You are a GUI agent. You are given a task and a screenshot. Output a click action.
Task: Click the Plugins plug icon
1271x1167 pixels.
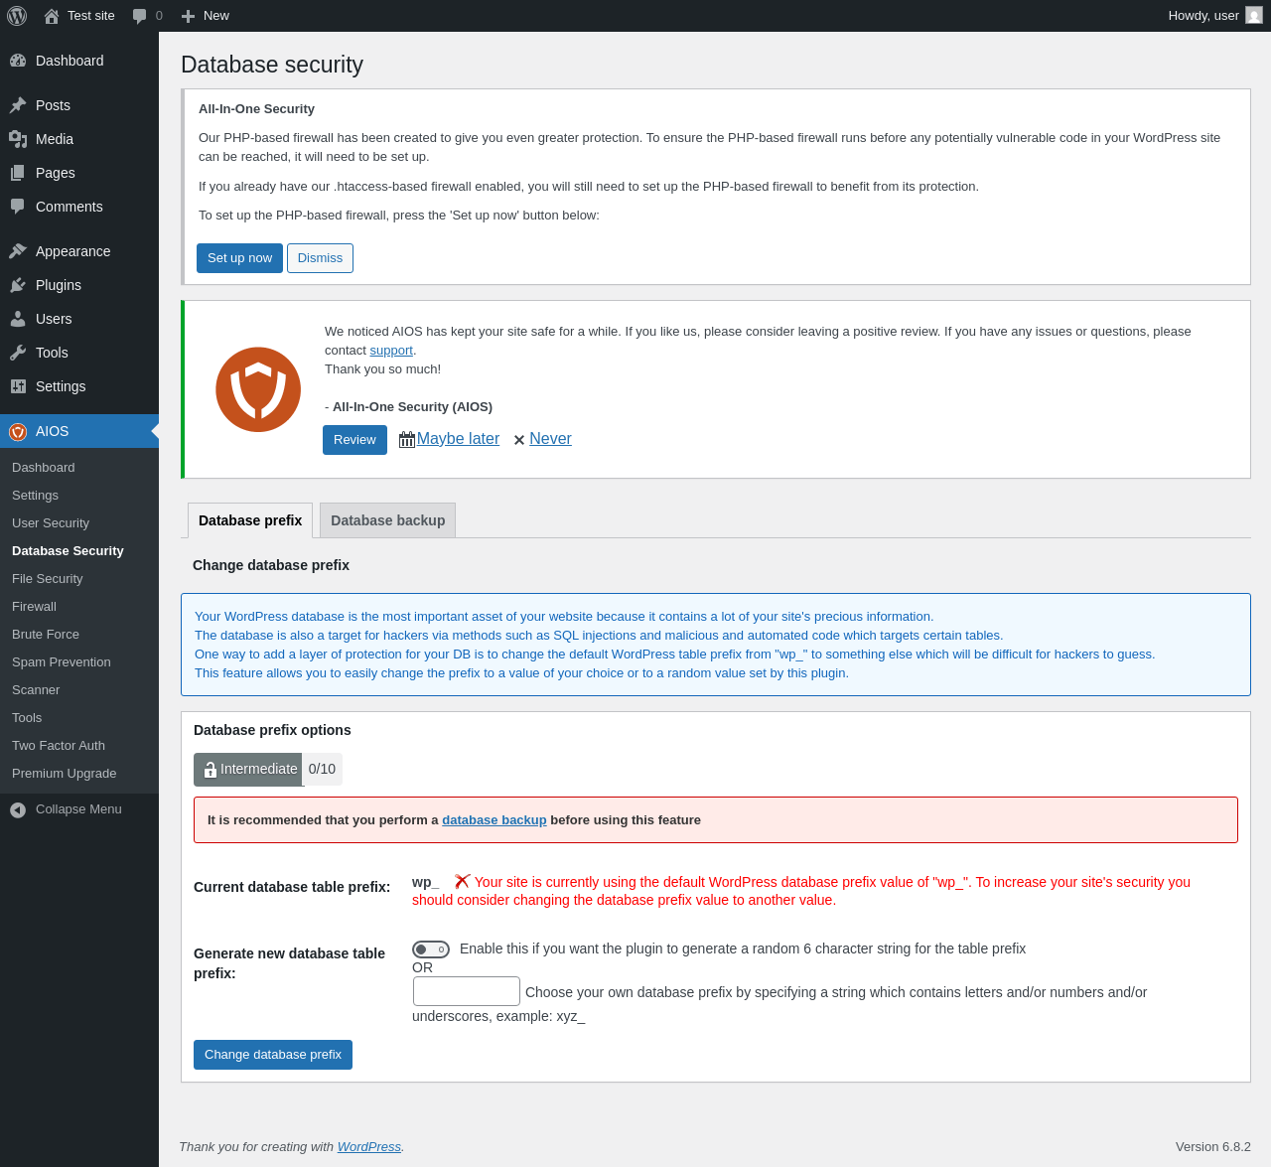[x=18, y=285]
